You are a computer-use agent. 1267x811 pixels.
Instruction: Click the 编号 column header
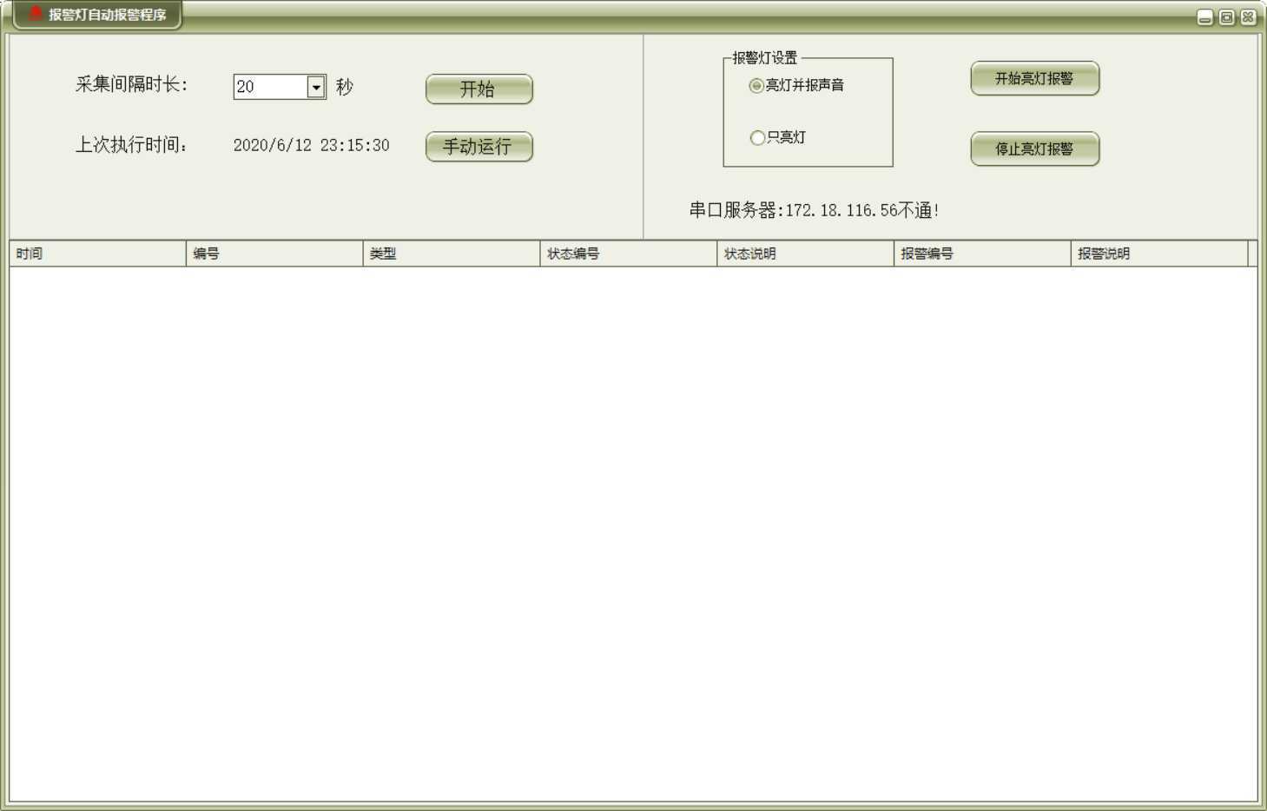pos(274,254)
